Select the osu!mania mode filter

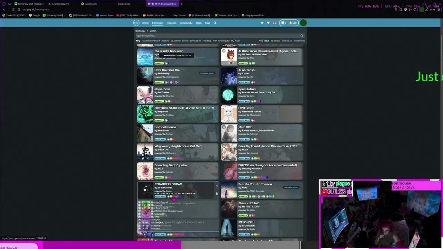(299, 41)
